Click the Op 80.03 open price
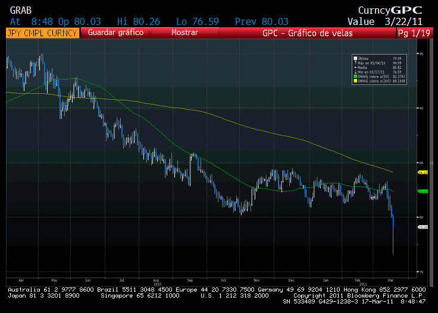 79,21
